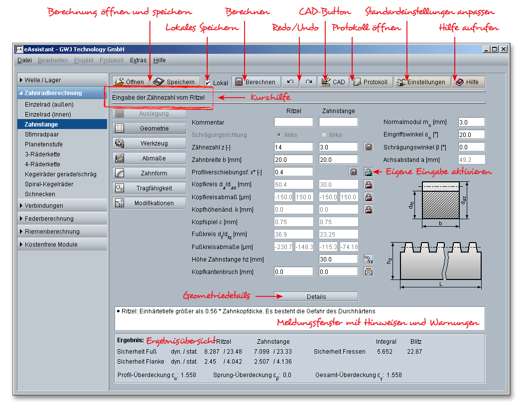Viewport: 523px width, 403px height.
Task: Click calculator icon next to Zähnezahl
Action: click(368, 147)
